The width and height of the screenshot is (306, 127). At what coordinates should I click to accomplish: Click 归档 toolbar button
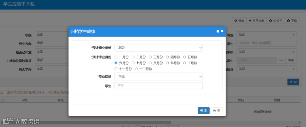pyautogui.click(x=239, y=21)
